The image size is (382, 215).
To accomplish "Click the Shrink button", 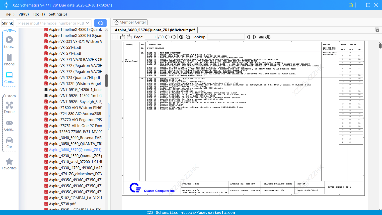I will click(x=8, y=23).
